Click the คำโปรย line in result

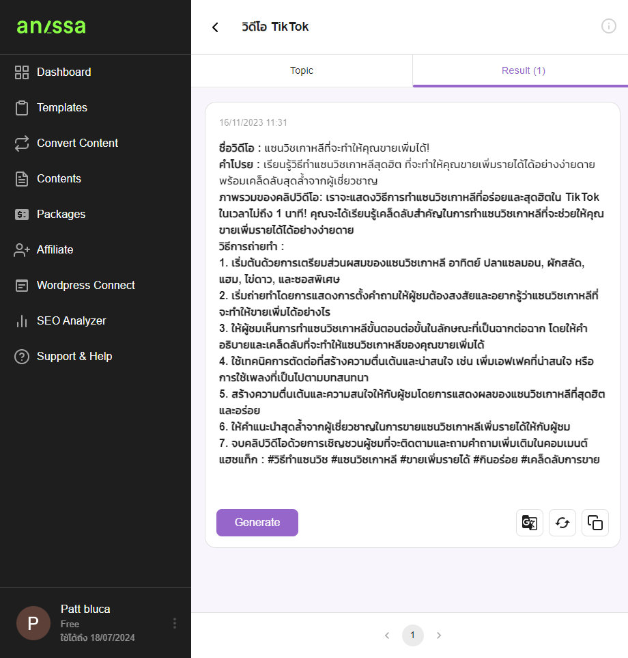click(x=407, y=172)
